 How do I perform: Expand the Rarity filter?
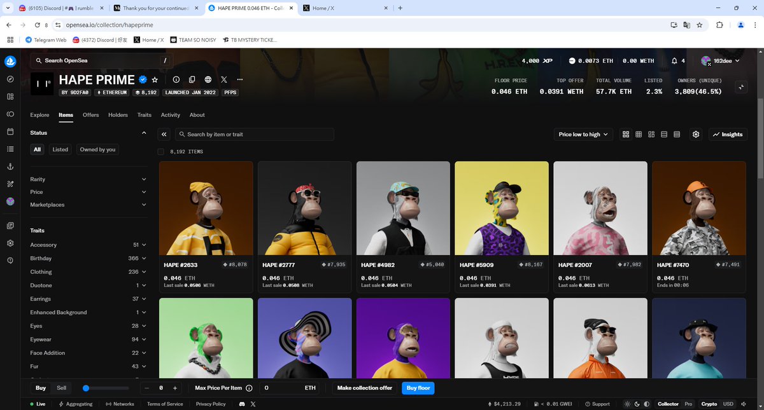(x=88, y=179)
